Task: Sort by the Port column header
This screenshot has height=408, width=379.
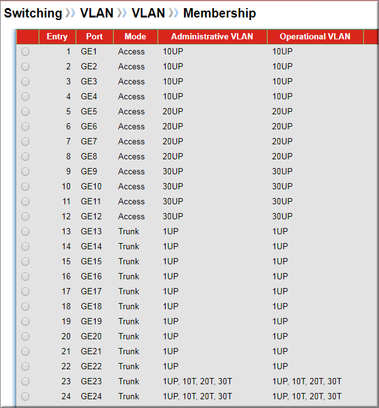Action: click(94, 37)
